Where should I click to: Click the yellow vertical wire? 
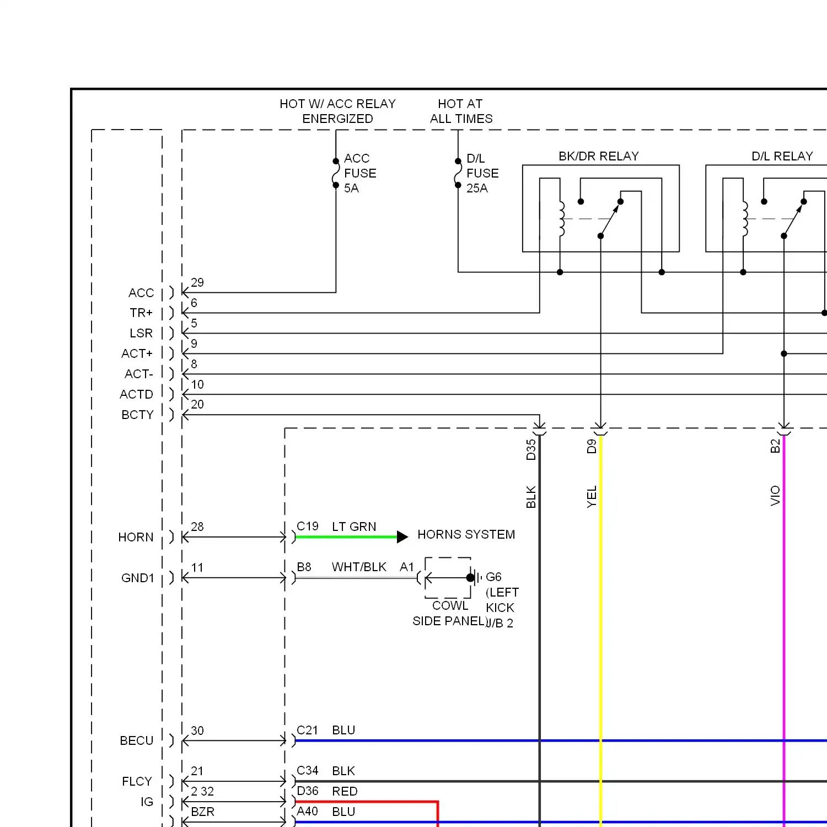601,631
